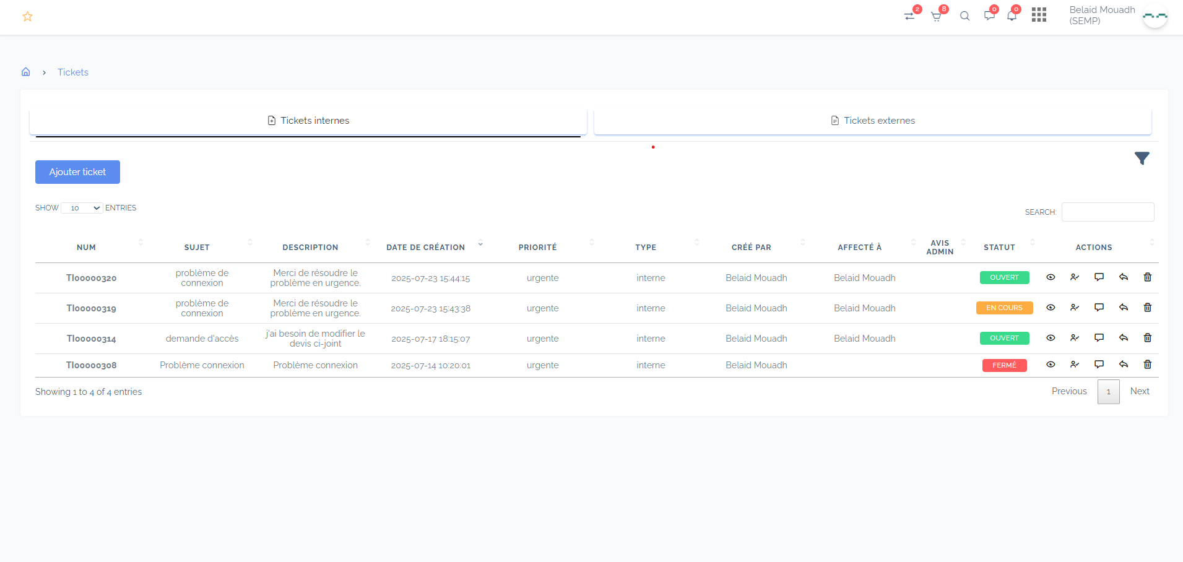1183x562 pixels.
Task: Switch to Tickets externes tab
Action: tap(873, 121)
